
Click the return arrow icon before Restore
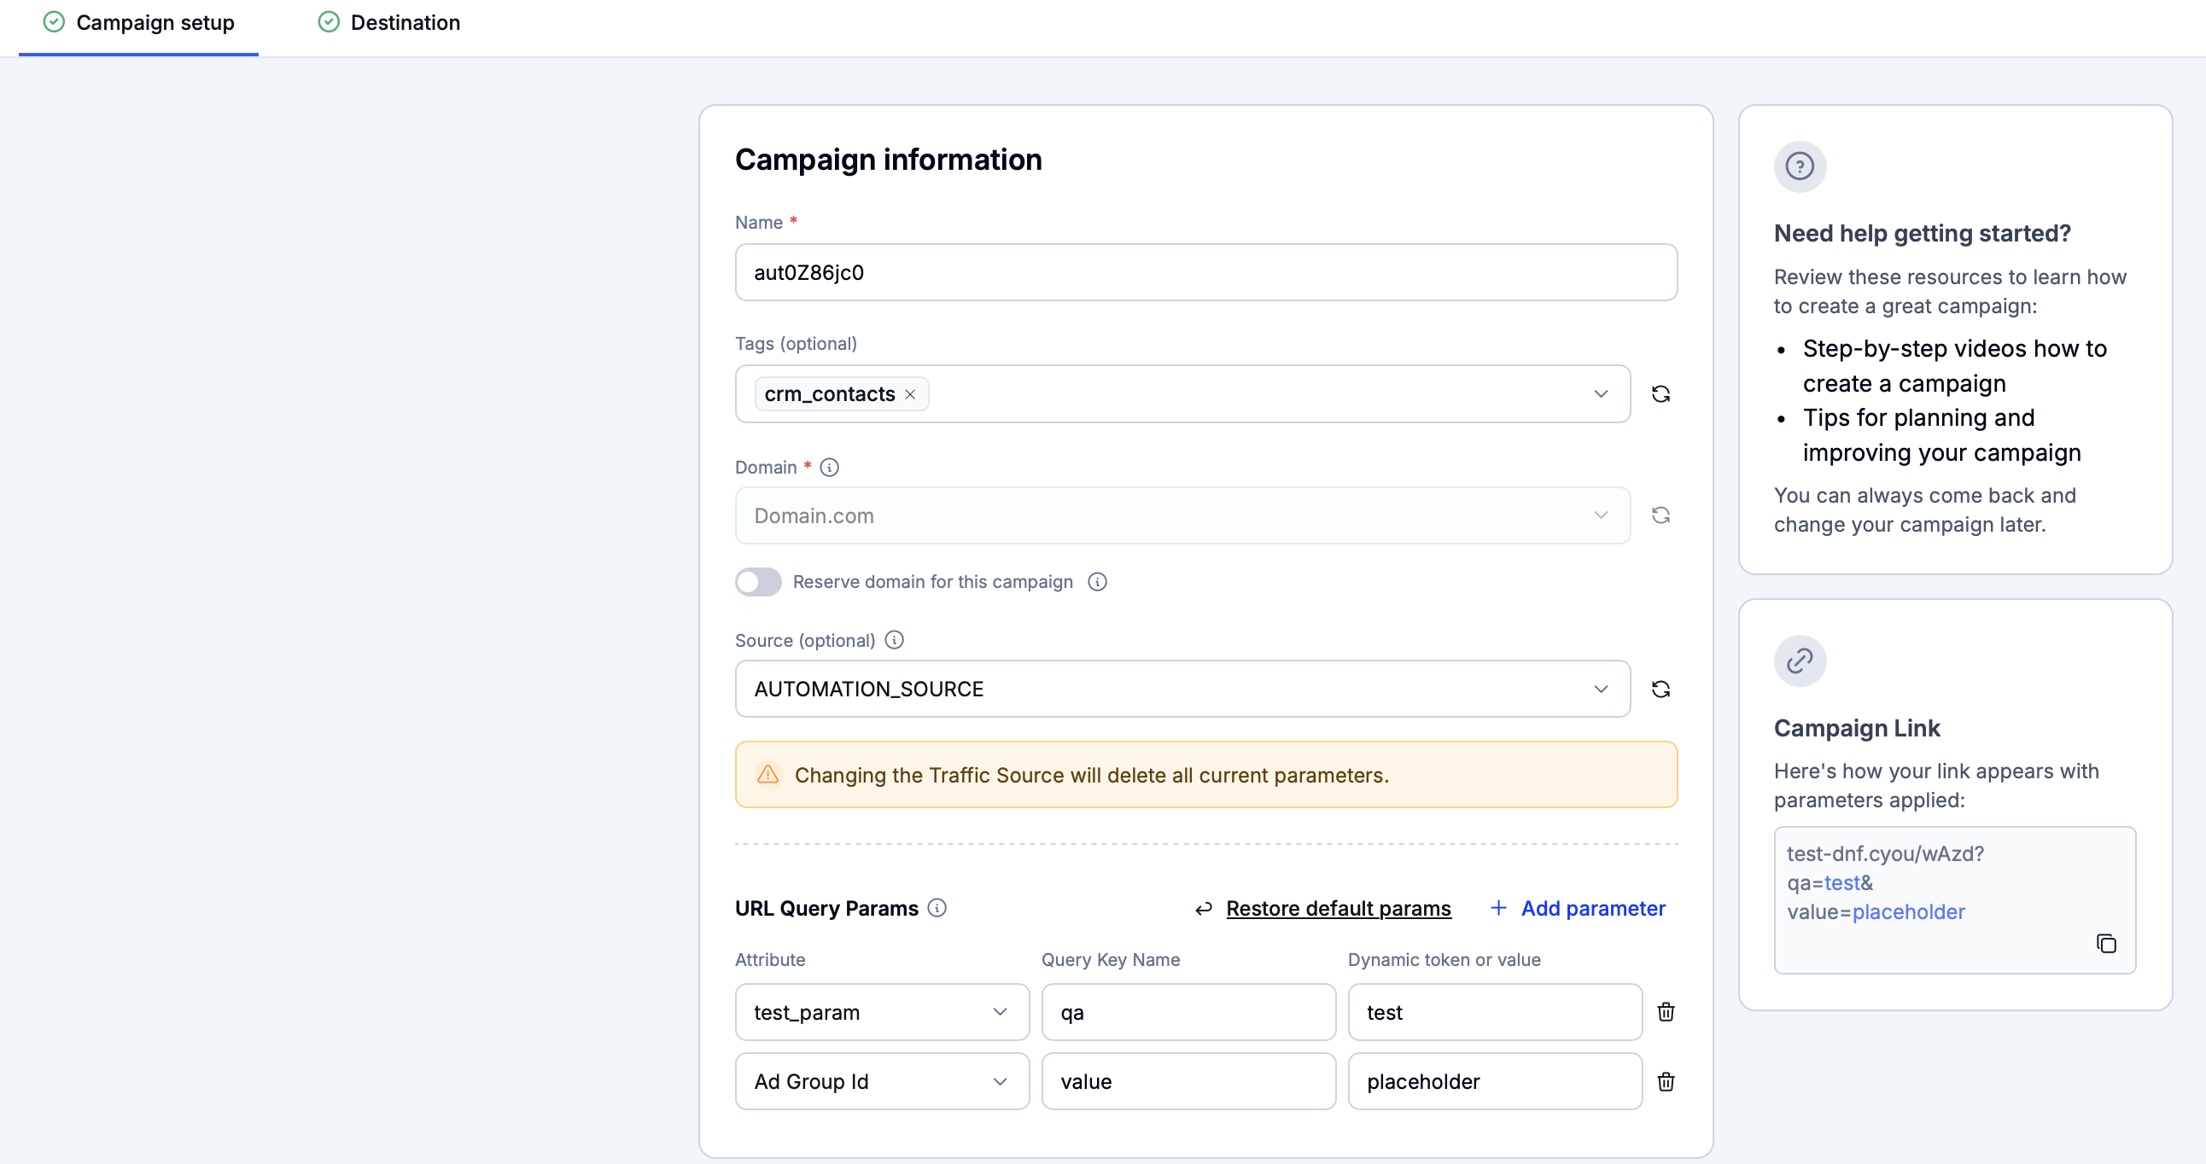(x=1204, y=909)
